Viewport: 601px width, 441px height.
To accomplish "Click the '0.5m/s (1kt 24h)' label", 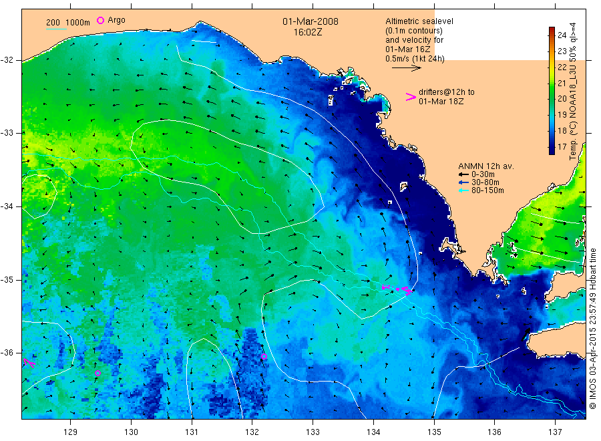I will 415,59.
